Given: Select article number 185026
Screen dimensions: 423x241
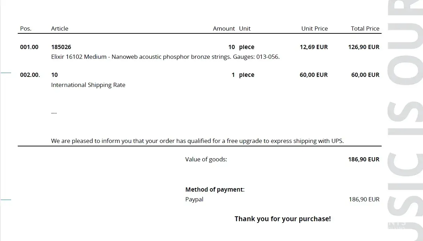Looking at the screenshot, I should click(61, 47).
